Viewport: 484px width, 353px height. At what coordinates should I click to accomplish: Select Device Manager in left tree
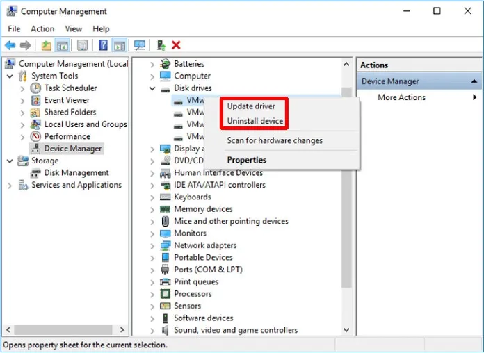pyautogui.click(x=73, y=149)
